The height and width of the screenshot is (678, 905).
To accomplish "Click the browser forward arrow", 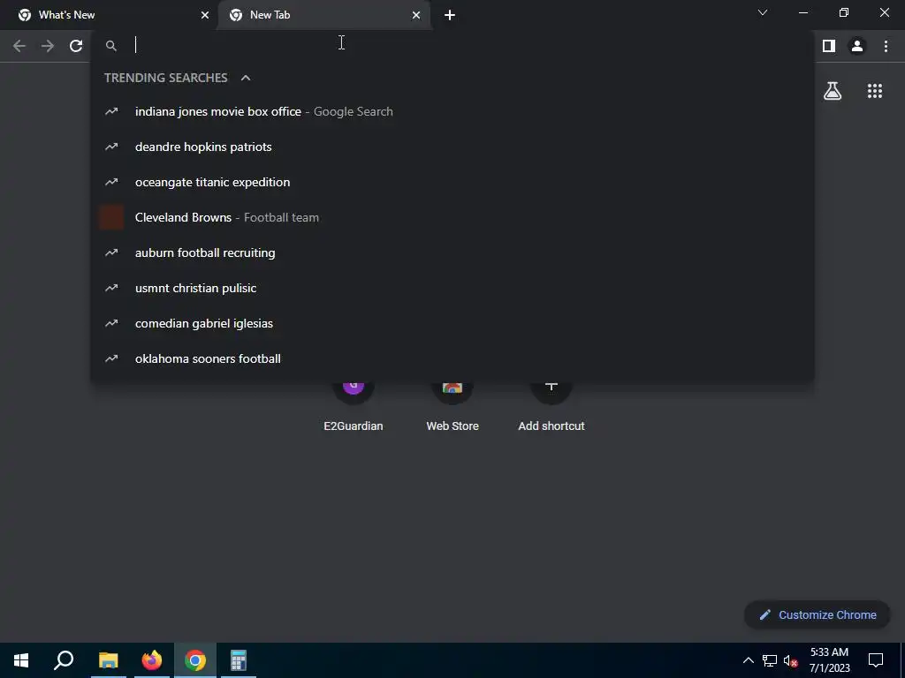I will coord(48,46).
